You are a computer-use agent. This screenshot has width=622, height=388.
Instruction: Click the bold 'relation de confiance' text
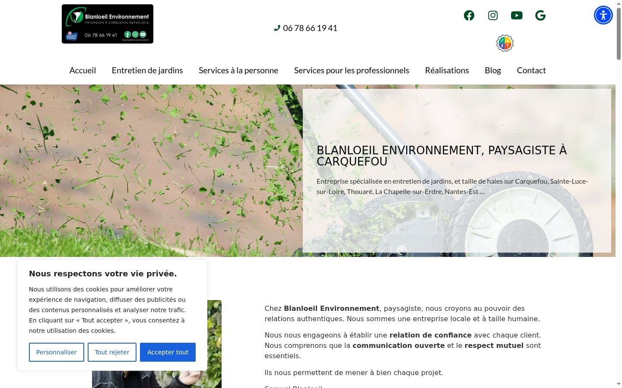[x=430, y=335]
